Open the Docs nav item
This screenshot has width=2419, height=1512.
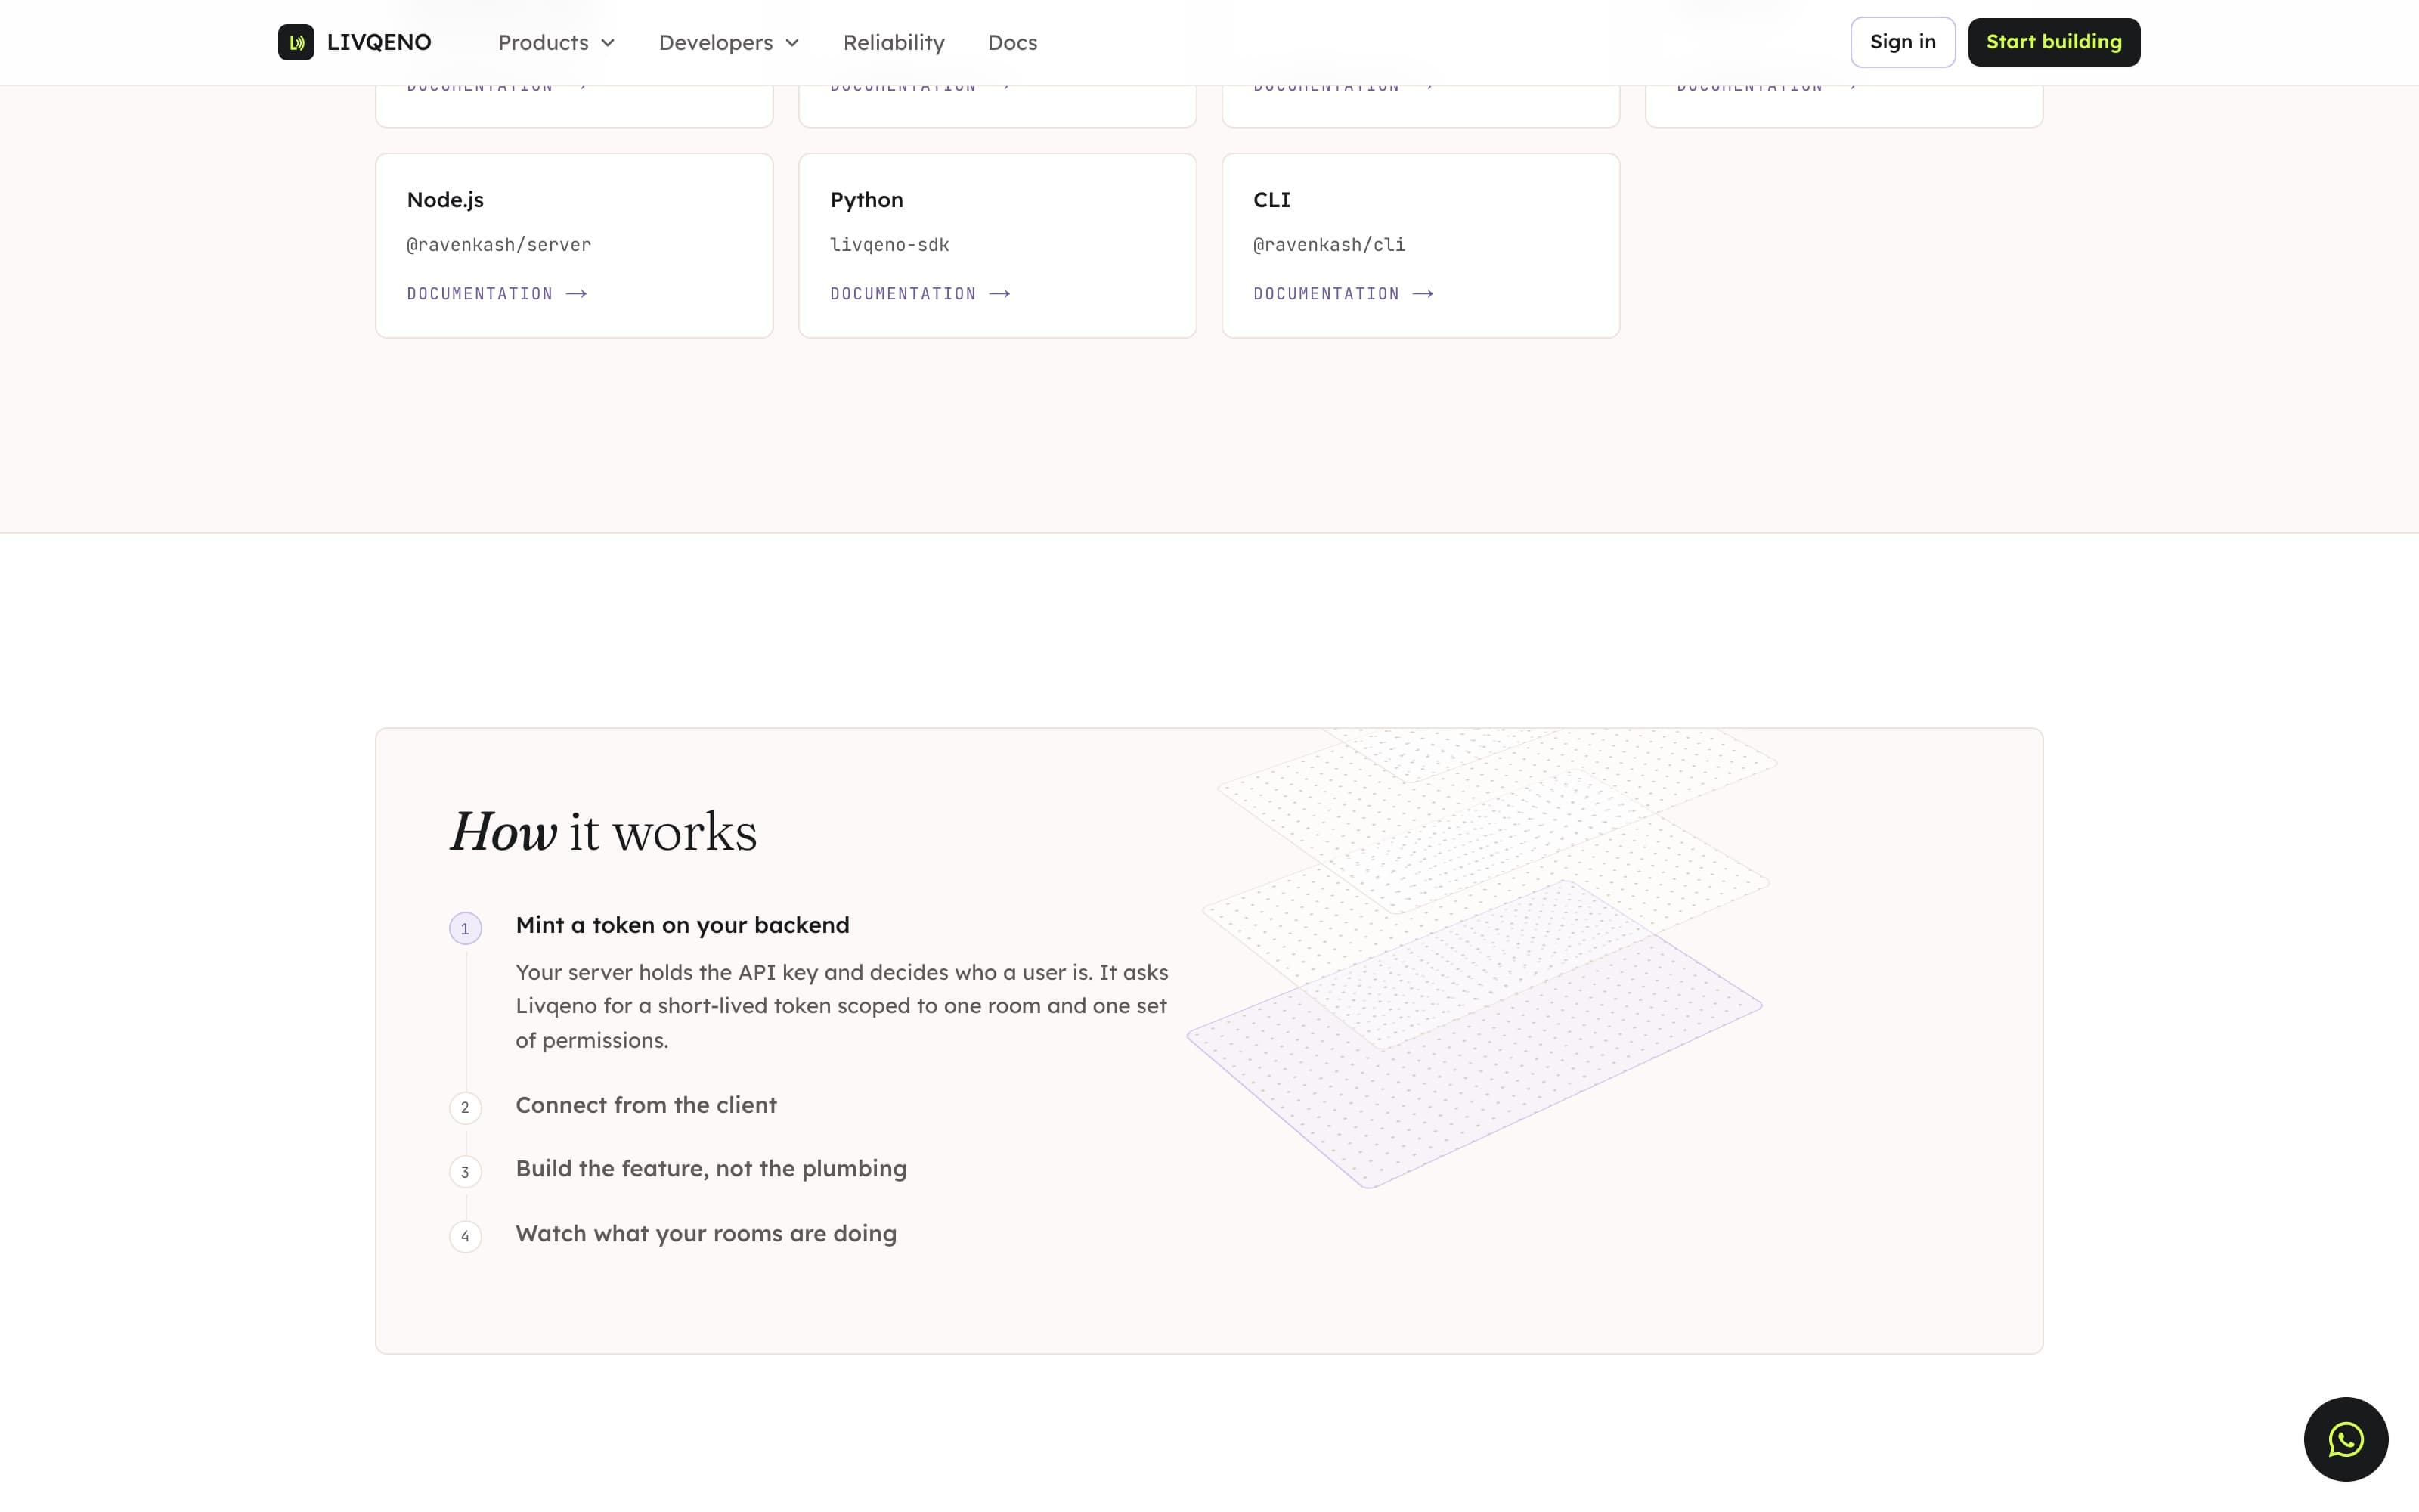(x=1011, y=43)
